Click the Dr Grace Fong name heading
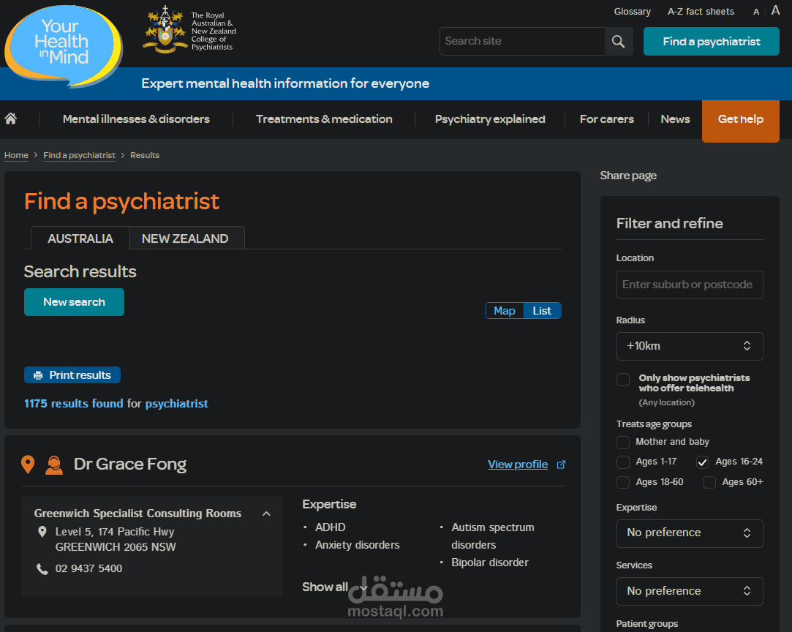The height and width of the screenshot is (632, 792). point(130,464)
